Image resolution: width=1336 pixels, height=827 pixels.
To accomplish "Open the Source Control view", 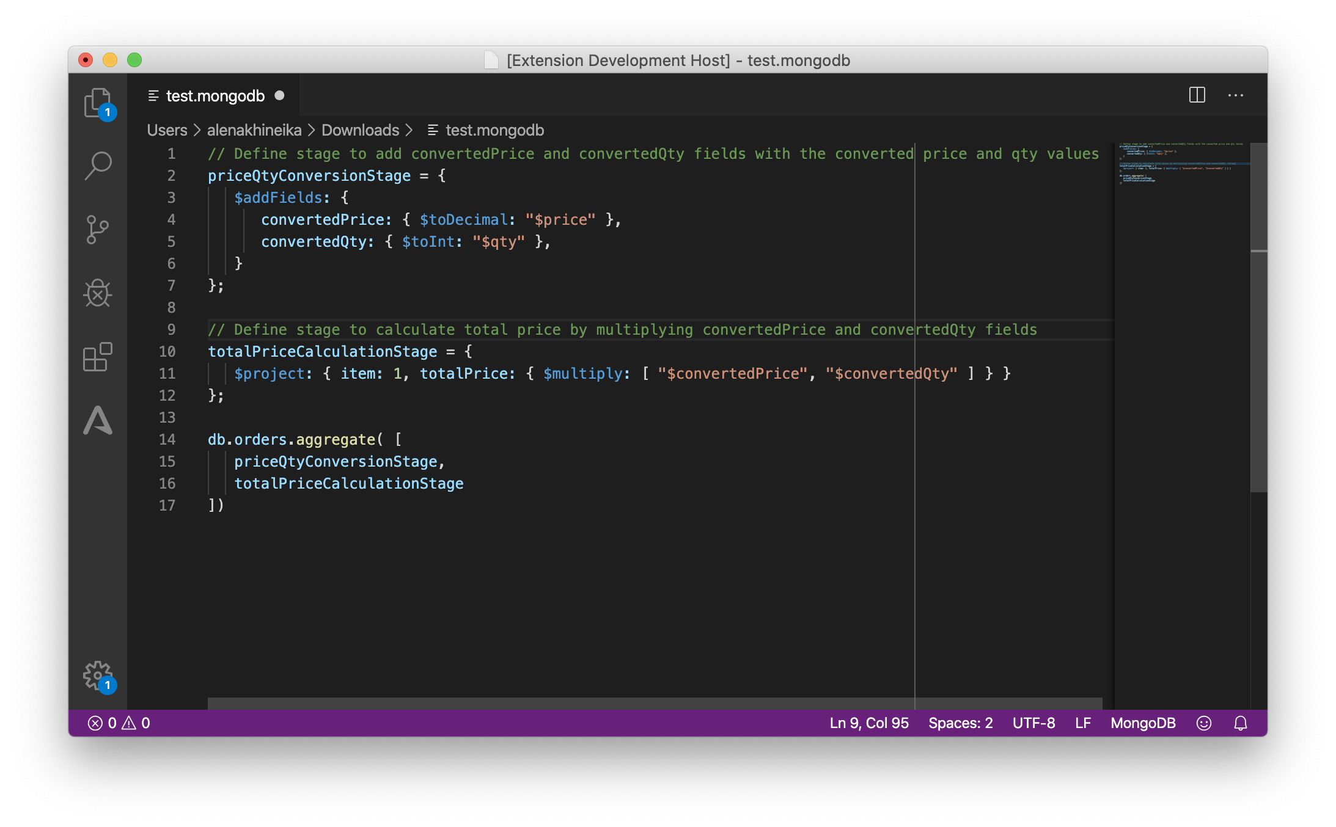I will 97,230.
